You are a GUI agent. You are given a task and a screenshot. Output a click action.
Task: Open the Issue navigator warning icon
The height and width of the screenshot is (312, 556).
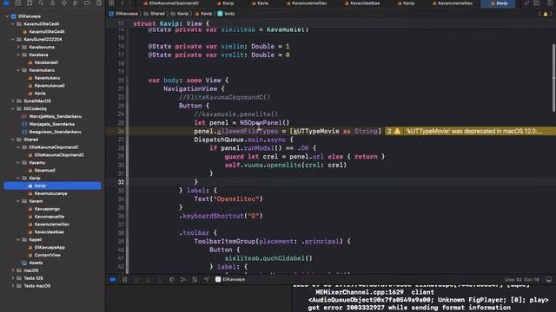pyautogui.click(x=52, y=3)
